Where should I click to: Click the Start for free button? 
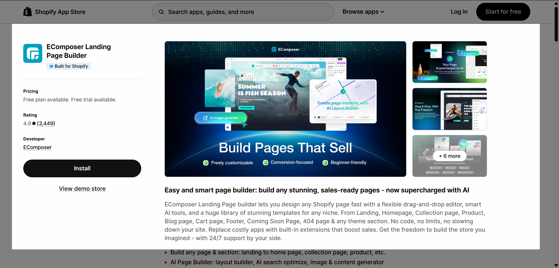click(503, 12)
